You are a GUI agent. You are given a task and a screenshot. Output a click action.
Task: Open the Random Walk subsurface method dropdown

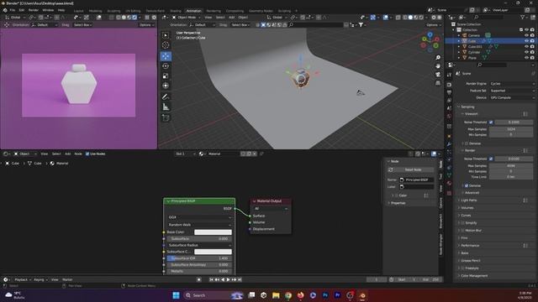point(199,225)
